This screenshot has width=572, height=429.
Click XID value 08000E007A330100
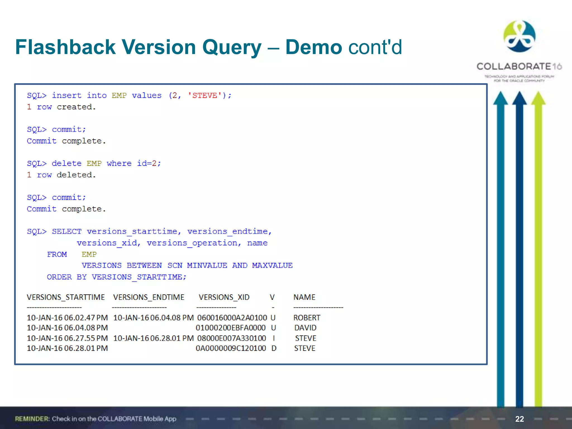(232, 338)
